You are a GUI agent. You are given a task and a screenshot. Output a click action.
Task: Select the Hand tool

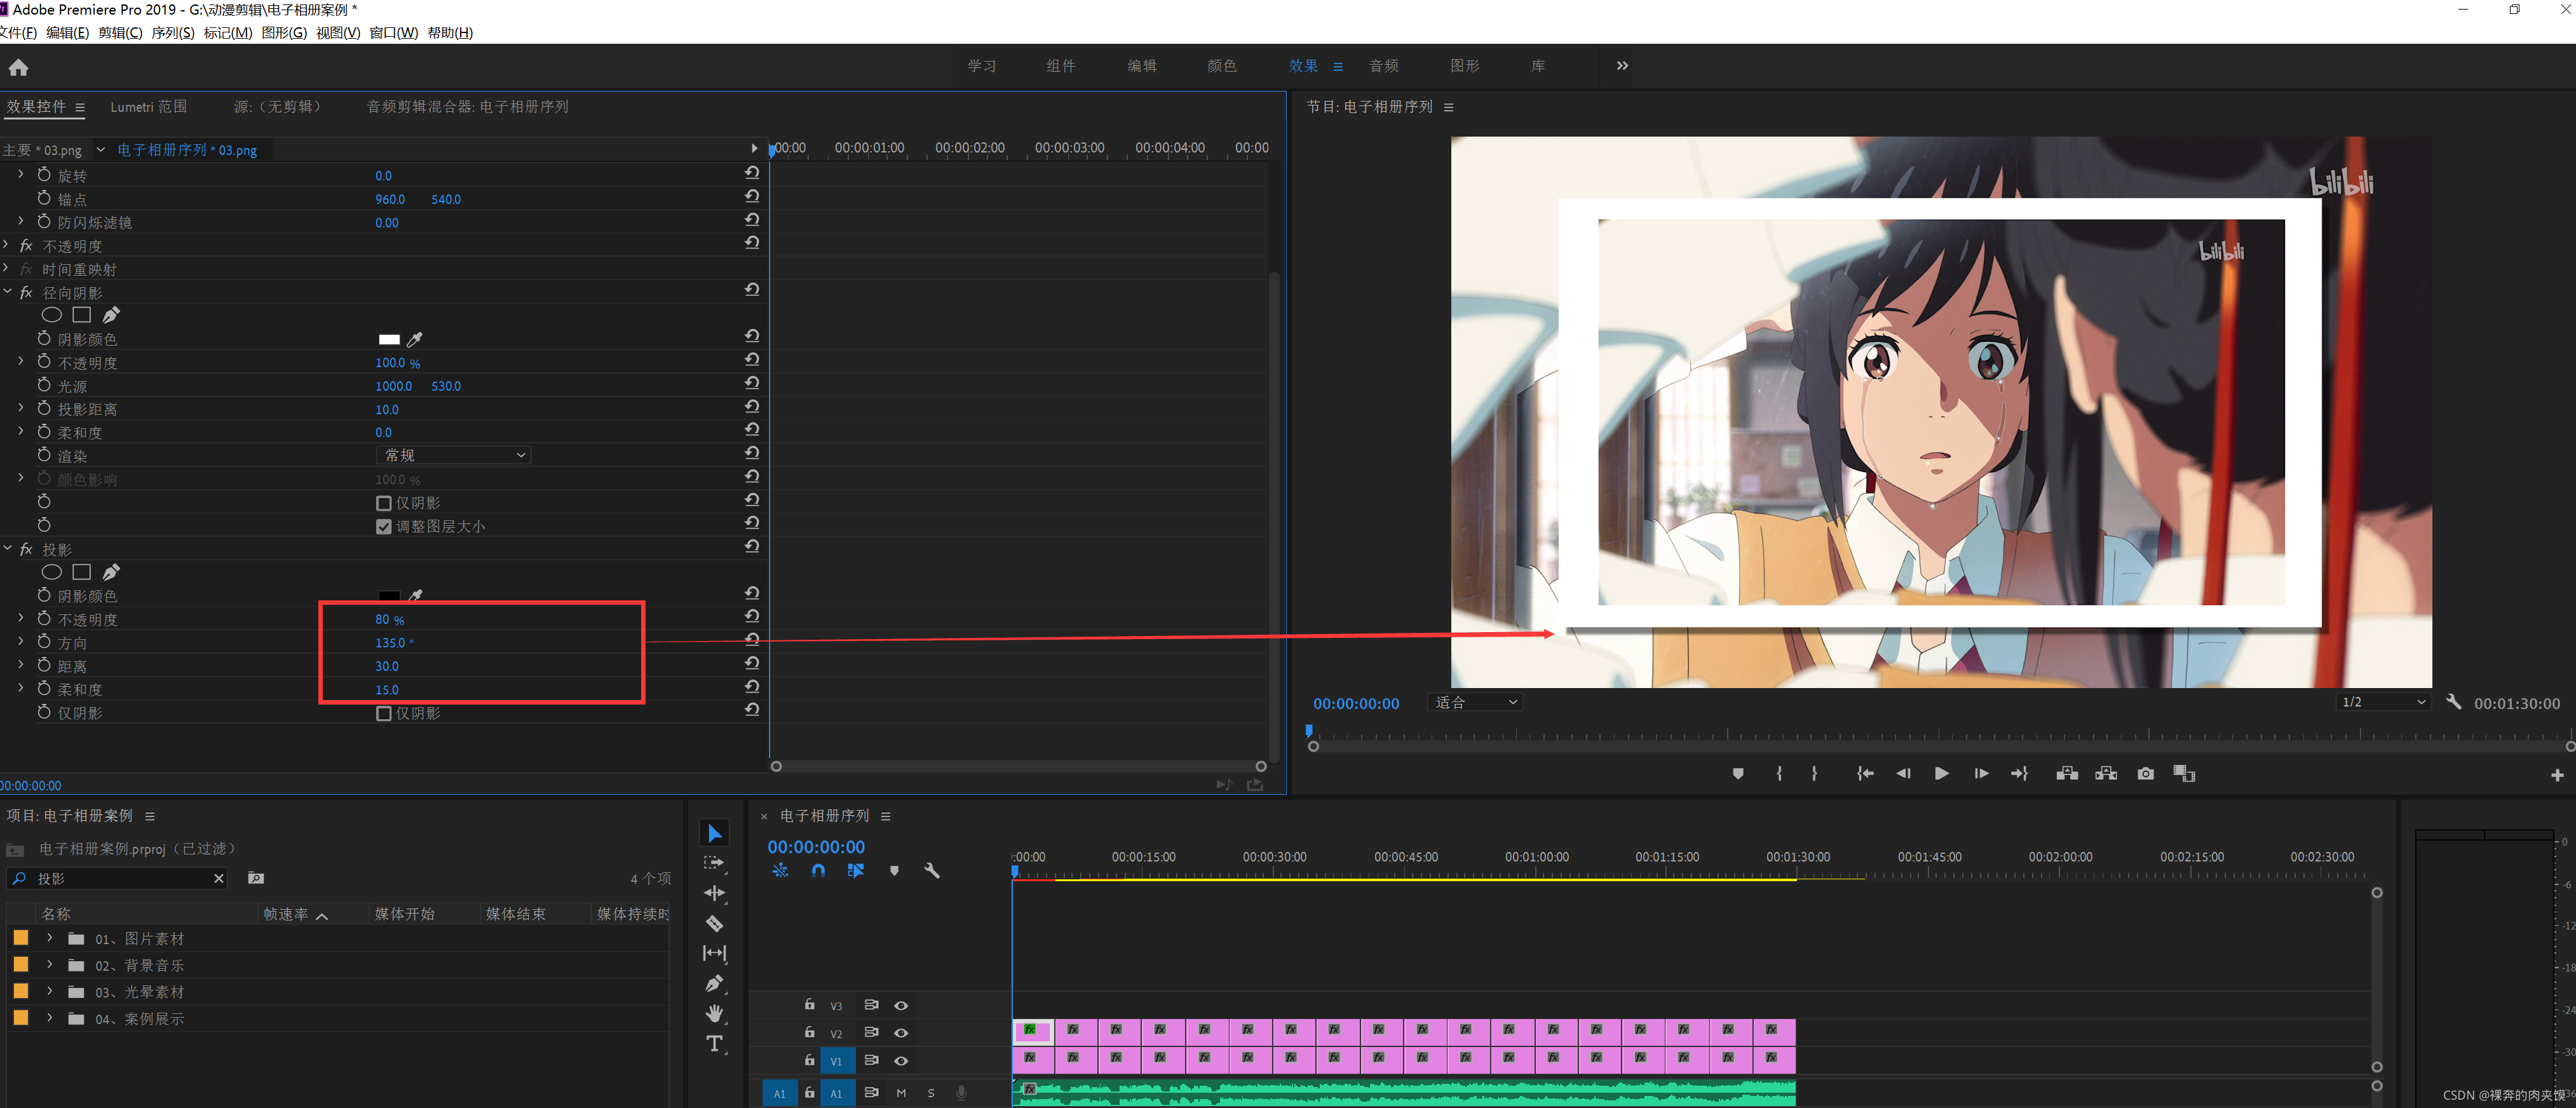[714, 1013]
